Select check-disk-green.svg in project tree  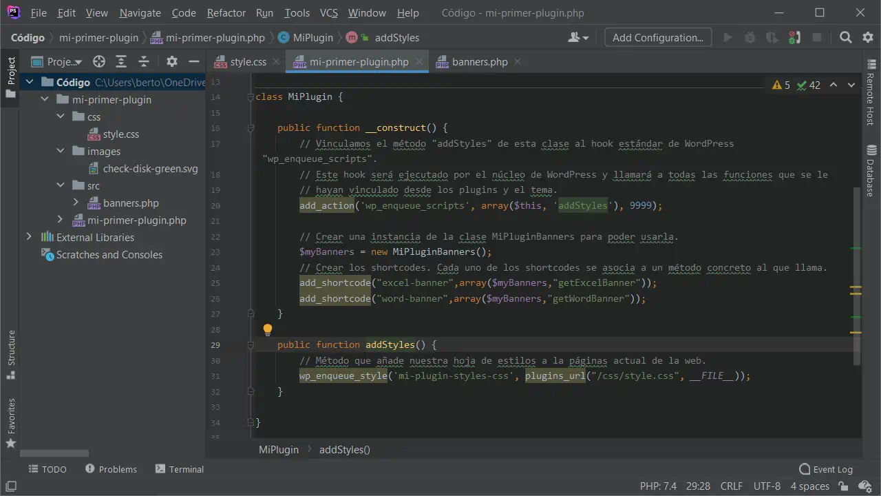point(142,168)
